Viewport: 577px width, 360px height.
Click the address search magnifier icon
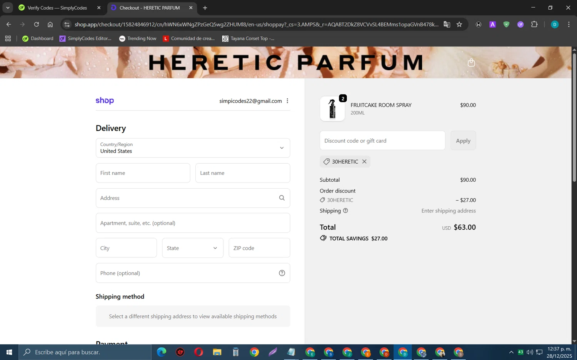pos(282,198)
